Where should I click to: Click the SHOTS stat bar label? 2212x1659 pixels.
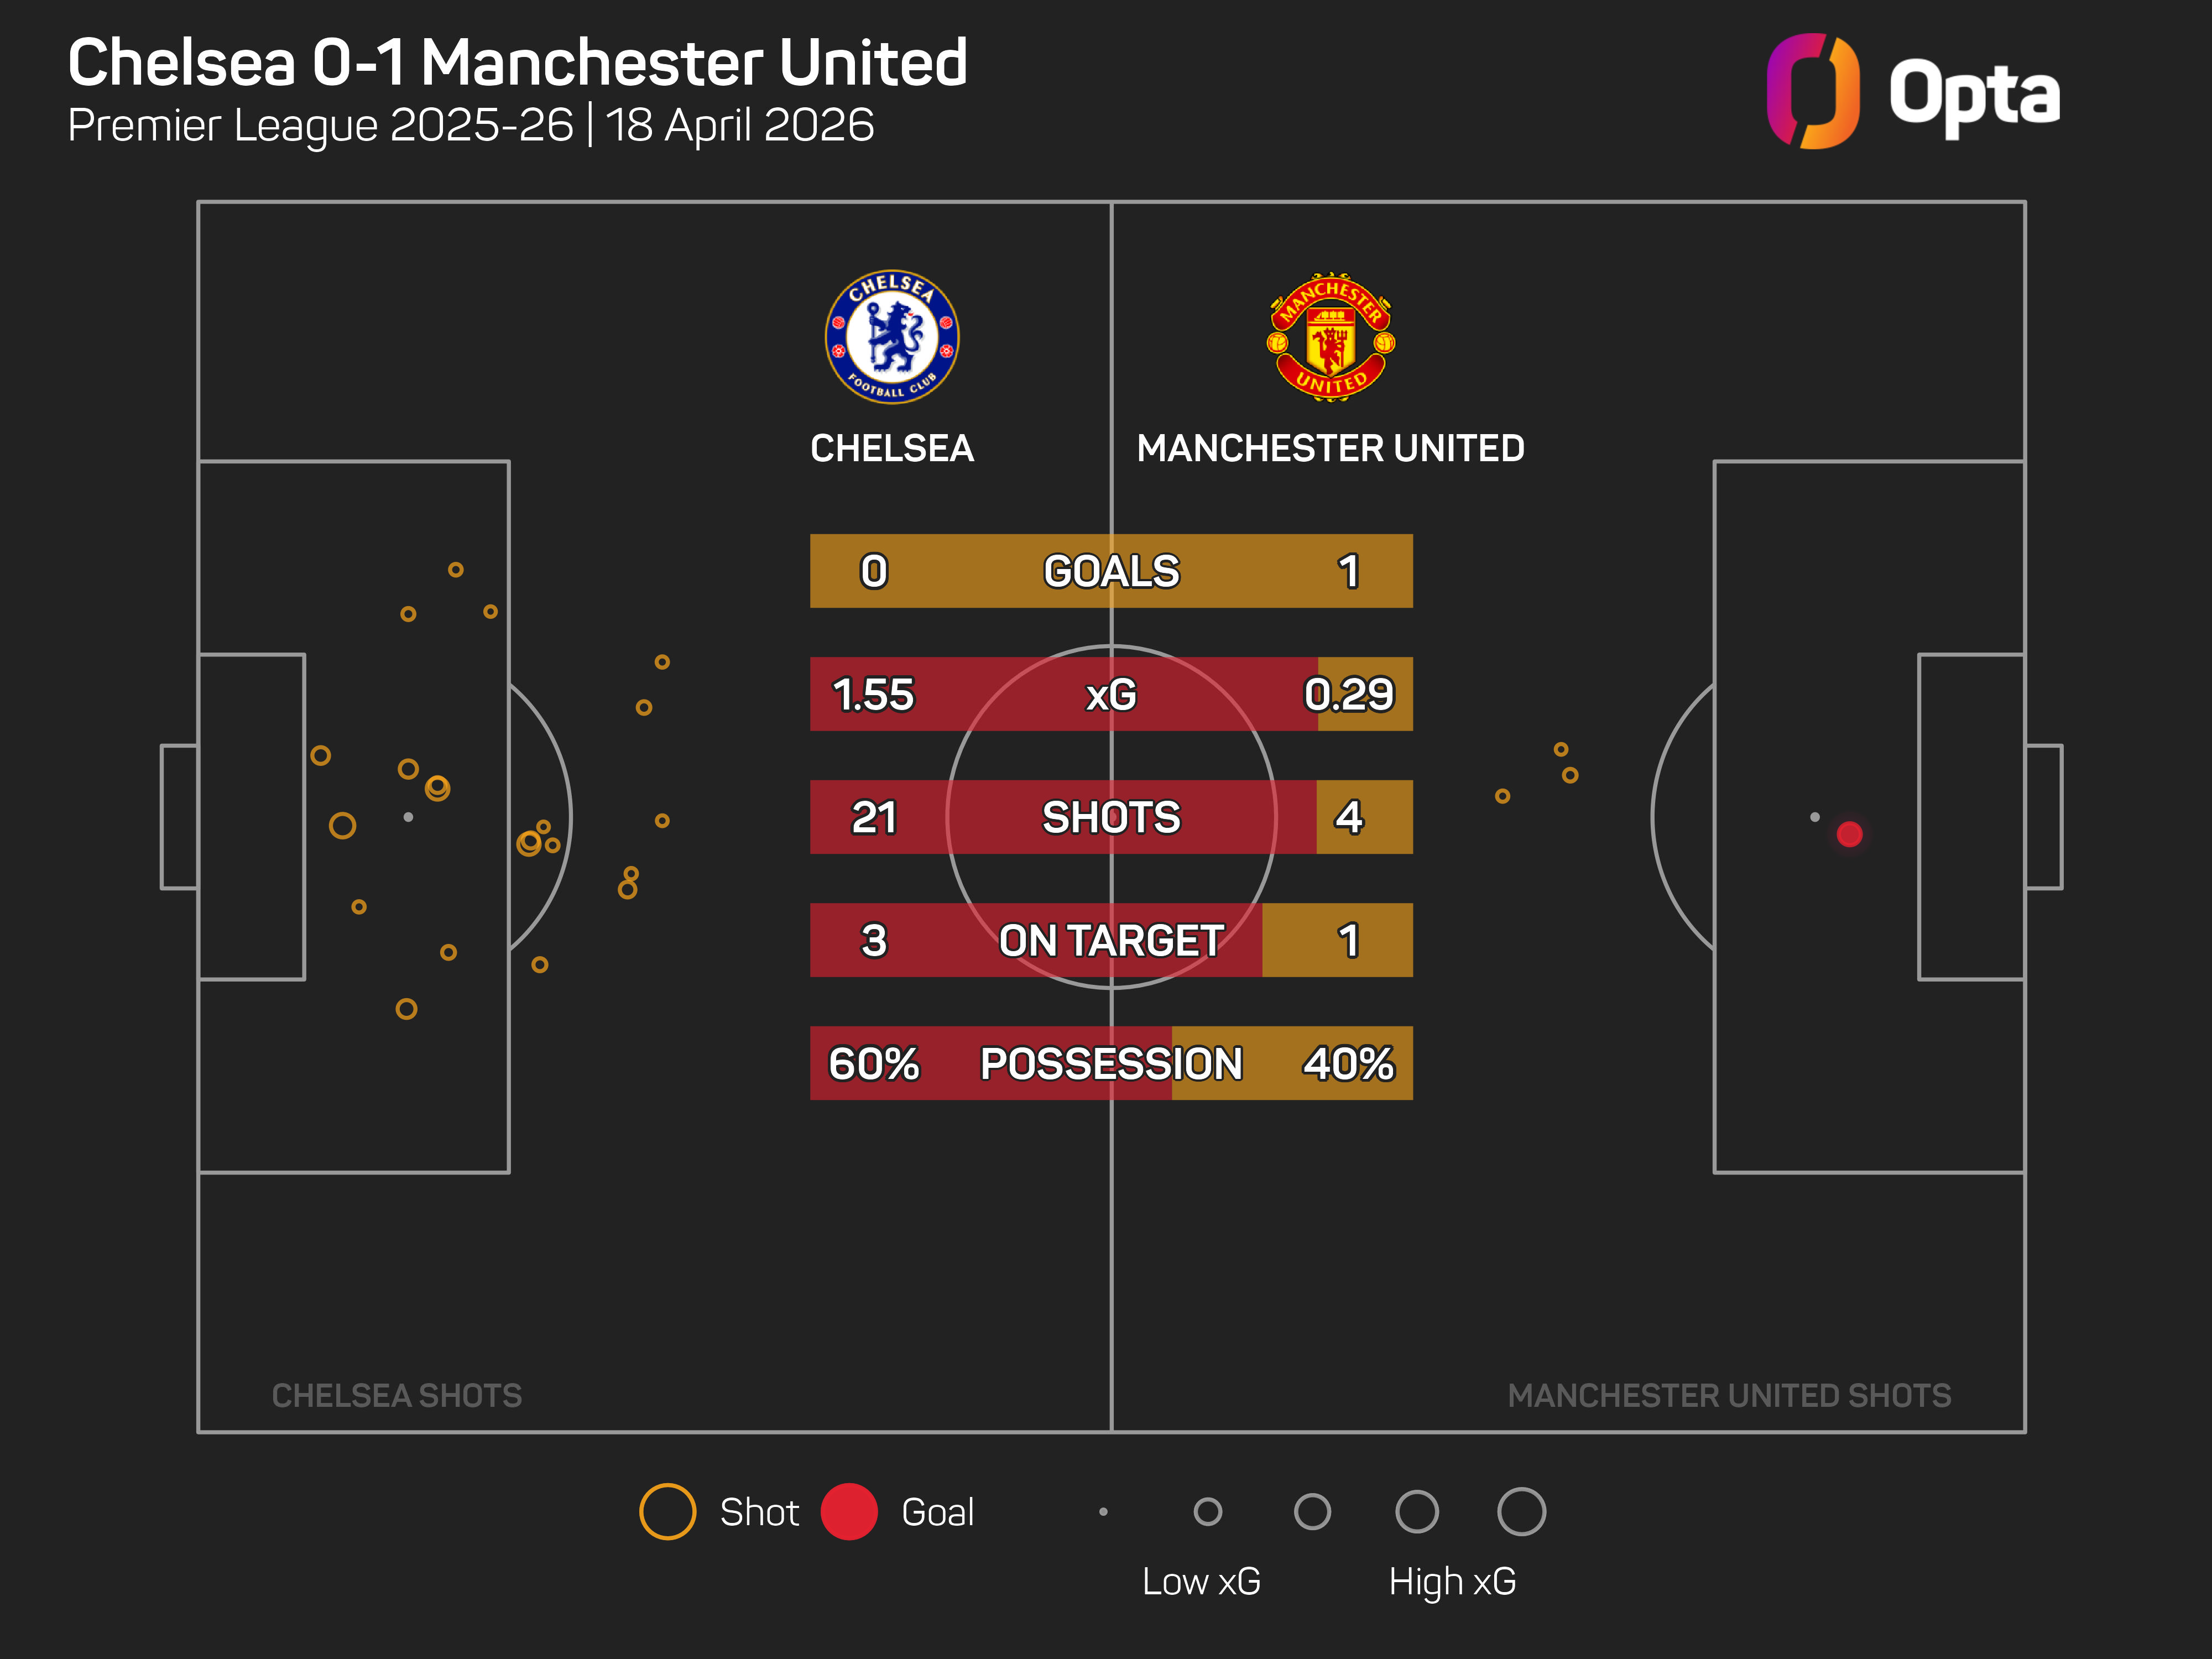coord(1111,817)
